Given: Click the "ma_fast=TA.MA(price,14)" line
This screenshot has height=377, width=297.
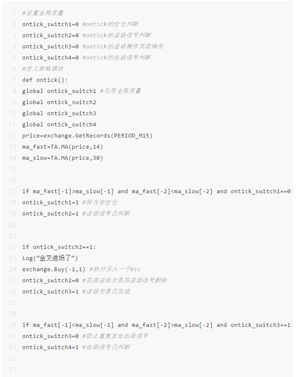Looking at the screenshot, I should (x=63, y=147).
